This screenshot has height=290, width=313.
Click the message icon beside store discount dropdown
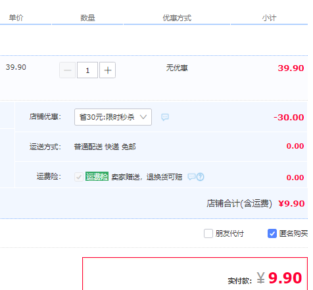pyautogui.click(x=165, y=117)
